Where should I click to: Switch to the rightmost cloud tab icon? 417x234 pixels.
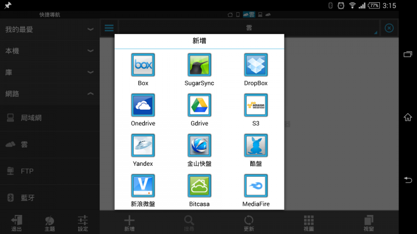click(268, 14)
